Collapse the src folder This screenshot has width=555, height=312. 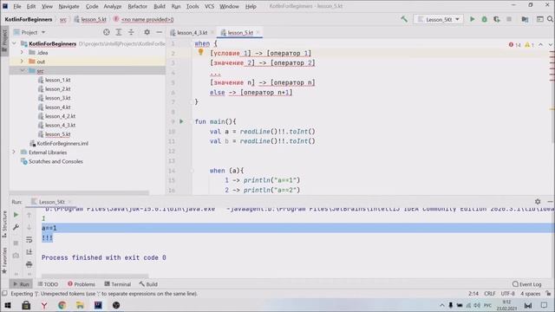pyautogui.click(x=22, y=70)
